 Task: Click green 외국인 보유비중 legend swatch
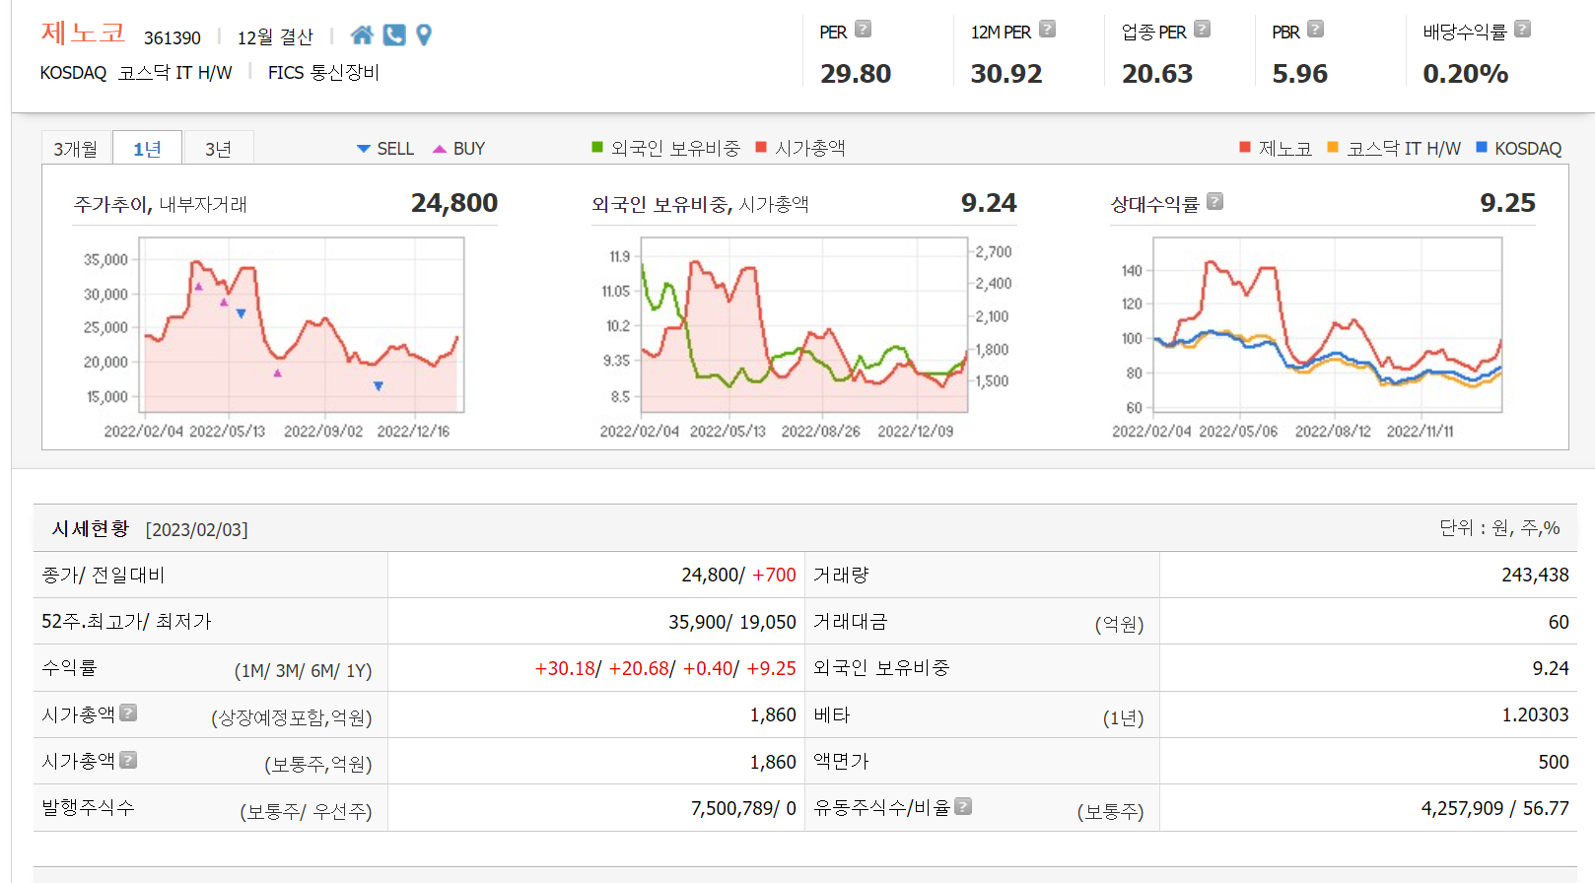point(596,148)
